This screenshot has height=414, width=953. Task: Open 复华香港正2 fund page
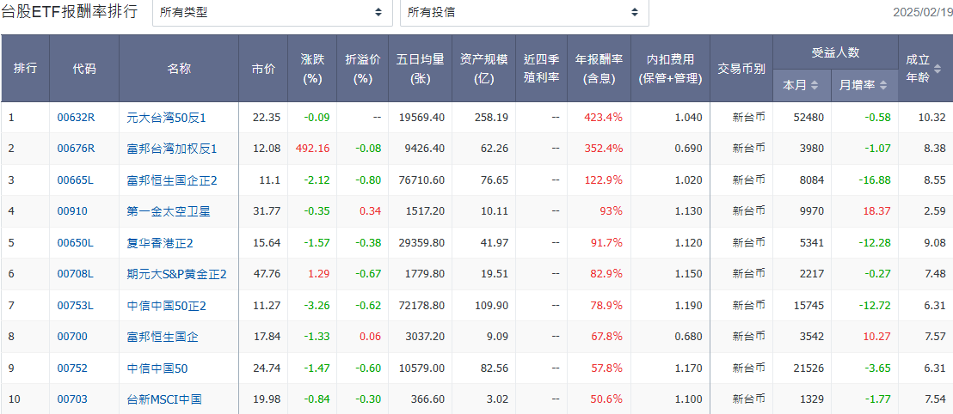161,243
